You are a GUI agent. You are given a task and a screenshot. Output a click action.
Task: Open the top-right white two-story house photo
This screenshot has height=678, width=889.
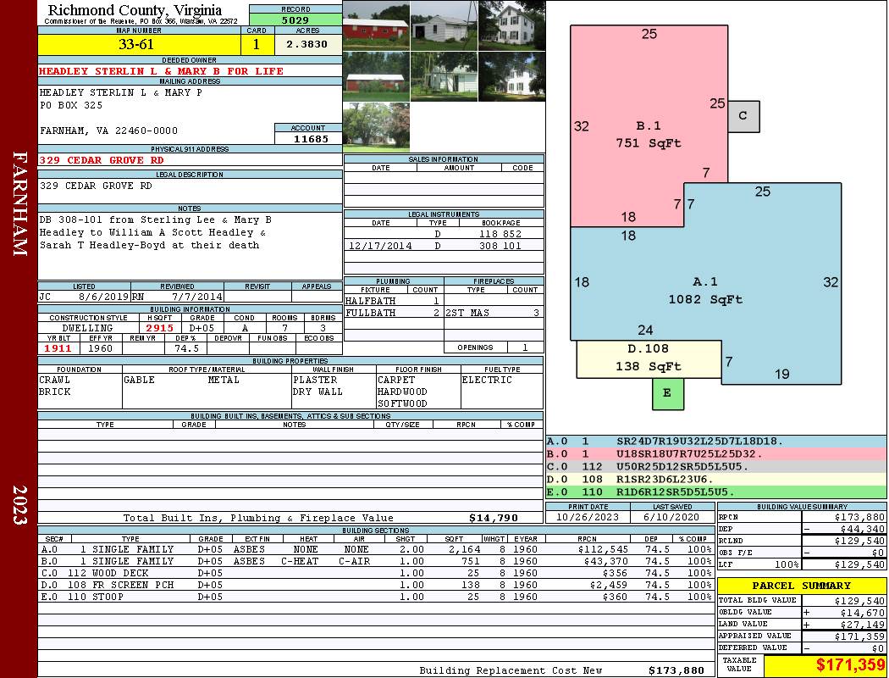[x=512, y=25]
